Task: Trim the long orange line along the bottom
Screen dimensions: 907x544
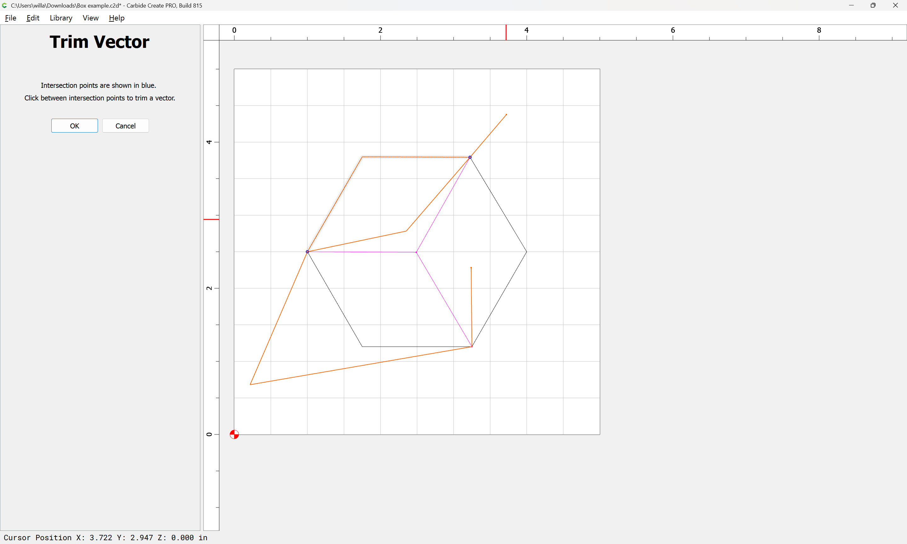Action: [361, 365]
